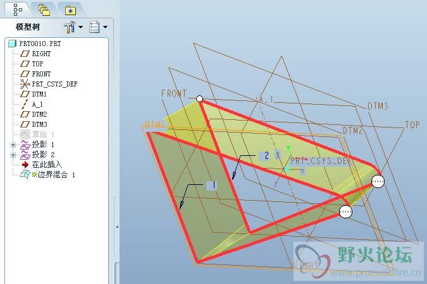The width and height of the screenshot is (427, 284).
Task: Select the RIGHT datum plane tree item
Action: tap(41, 54)
